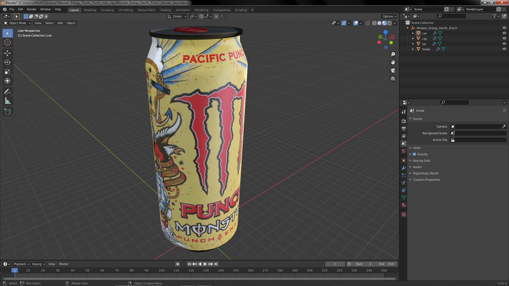The height and width of the screenshot is (286, 509).
Task: Play the animation forward
Action: 205,264
